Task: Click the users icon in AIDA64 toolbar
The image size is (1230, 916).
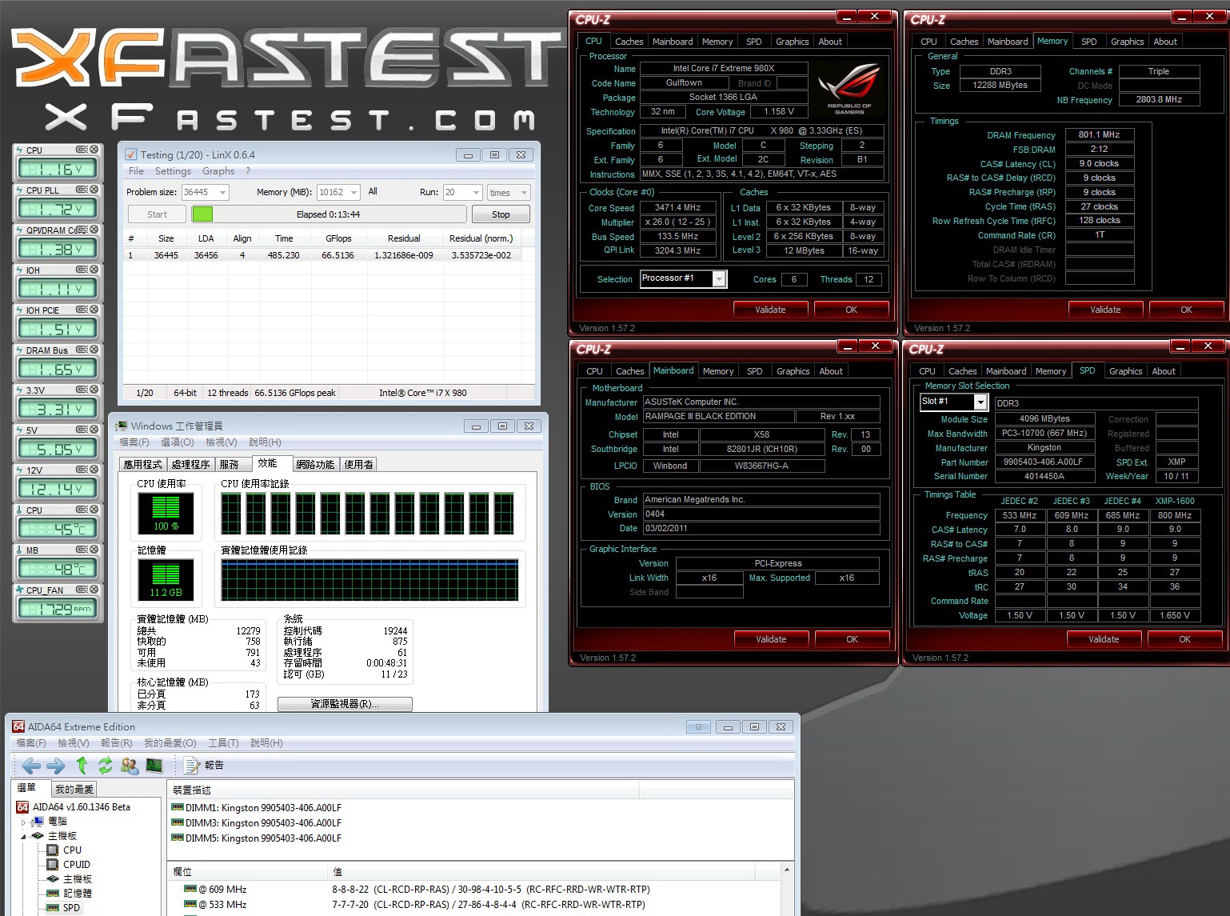Action: (x=130, y=766)
